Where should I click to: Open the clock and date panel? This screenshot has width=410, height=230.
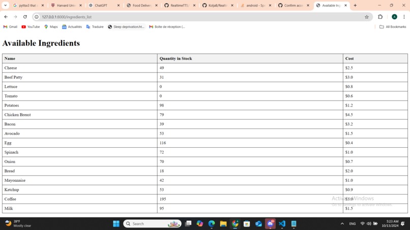coord(390,224)
